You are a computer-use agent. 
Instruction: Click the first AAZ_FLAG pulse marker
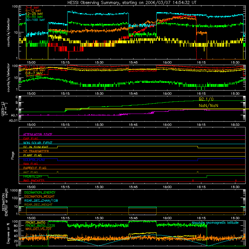click(58, 172)
